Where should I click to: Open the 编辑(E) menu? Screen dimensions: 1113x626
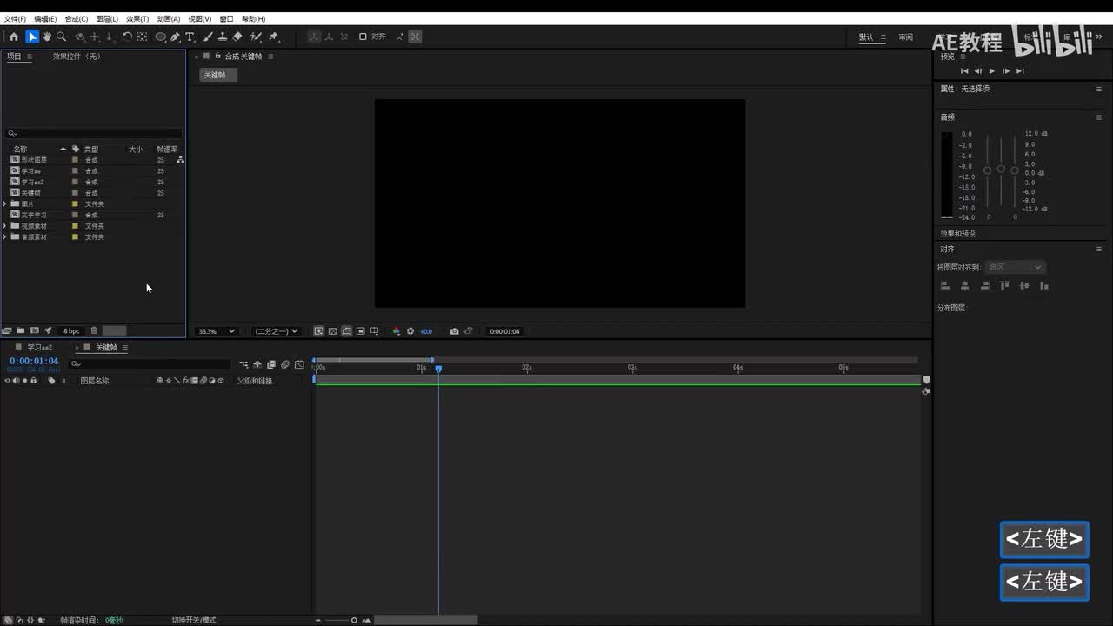(45, 18)
